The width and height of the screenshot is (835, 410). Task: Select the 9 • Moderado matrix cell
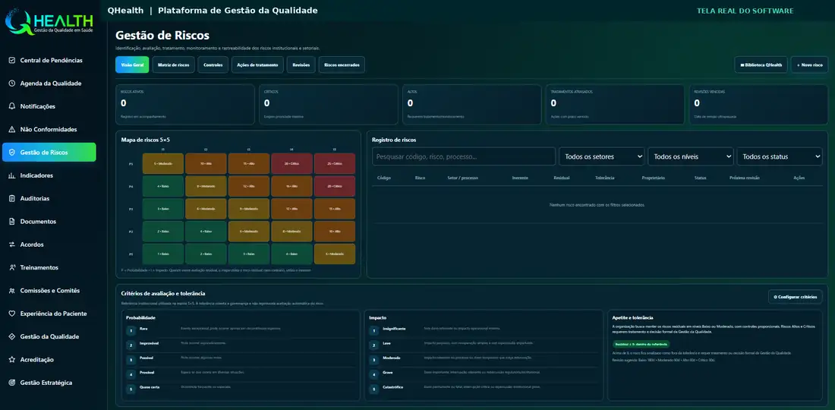point(249,209)
